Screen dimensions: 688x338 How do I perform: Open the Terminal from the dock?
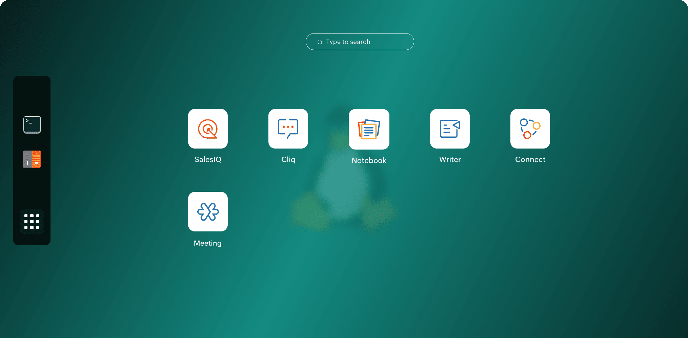point(32,125)
